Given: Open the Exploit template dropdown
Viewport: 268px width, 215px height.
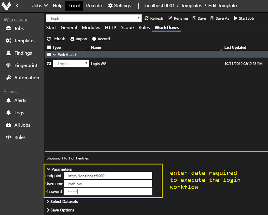Looking at the screenshot, I should click(x=94, y=18).
